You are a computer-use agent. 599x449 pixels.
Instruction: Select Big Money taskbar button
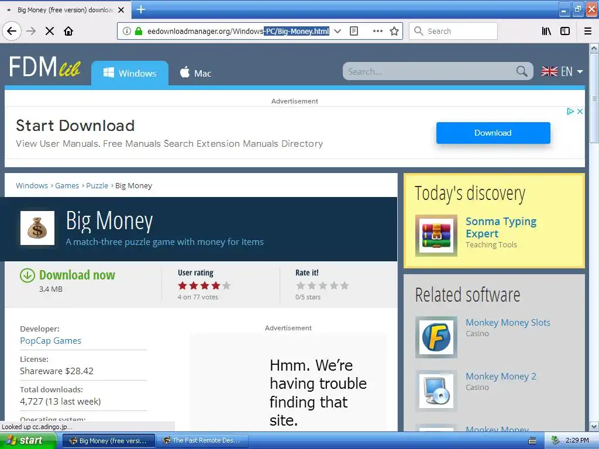108,441
